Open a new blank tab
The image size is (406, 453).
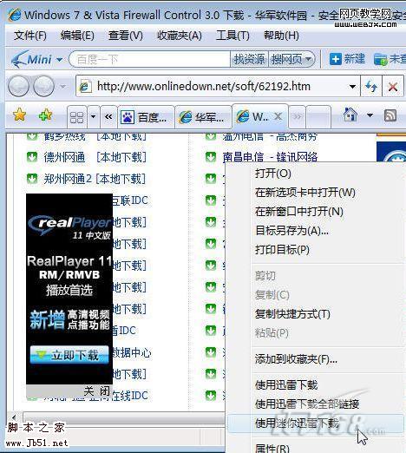pos(318,117)
